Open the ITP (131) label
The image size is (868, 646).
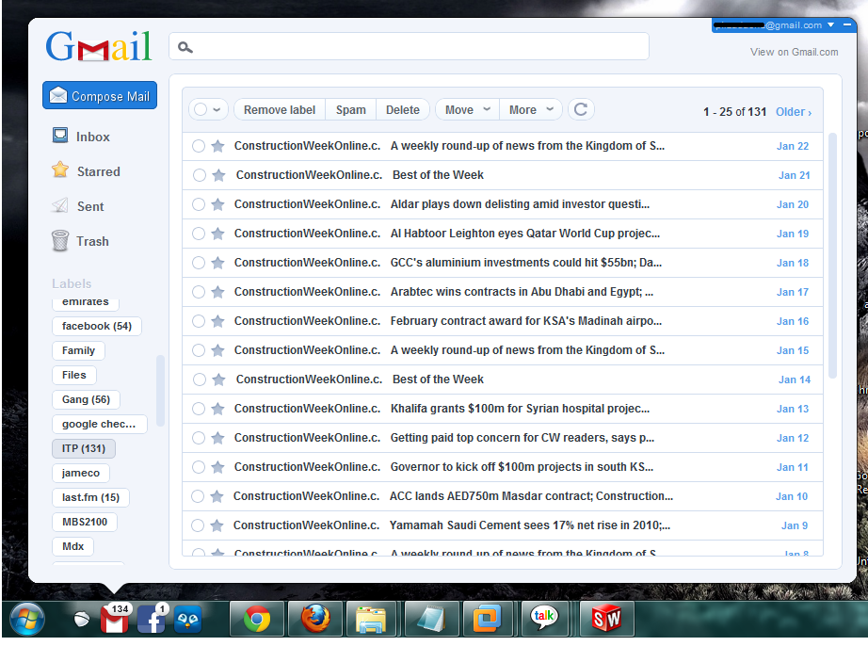click(84, 448)
